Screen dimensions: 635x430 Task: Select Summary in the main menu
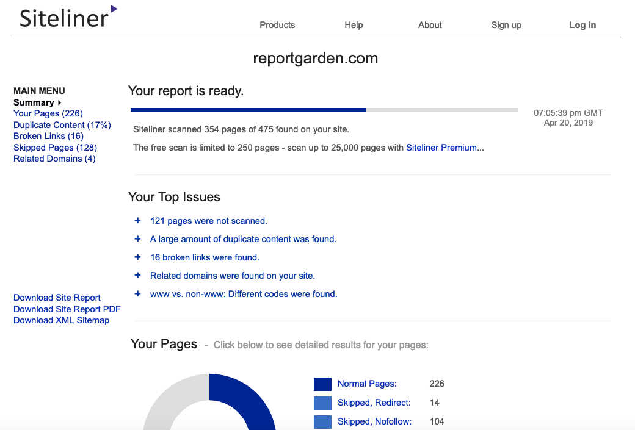(x=37, y=102)
